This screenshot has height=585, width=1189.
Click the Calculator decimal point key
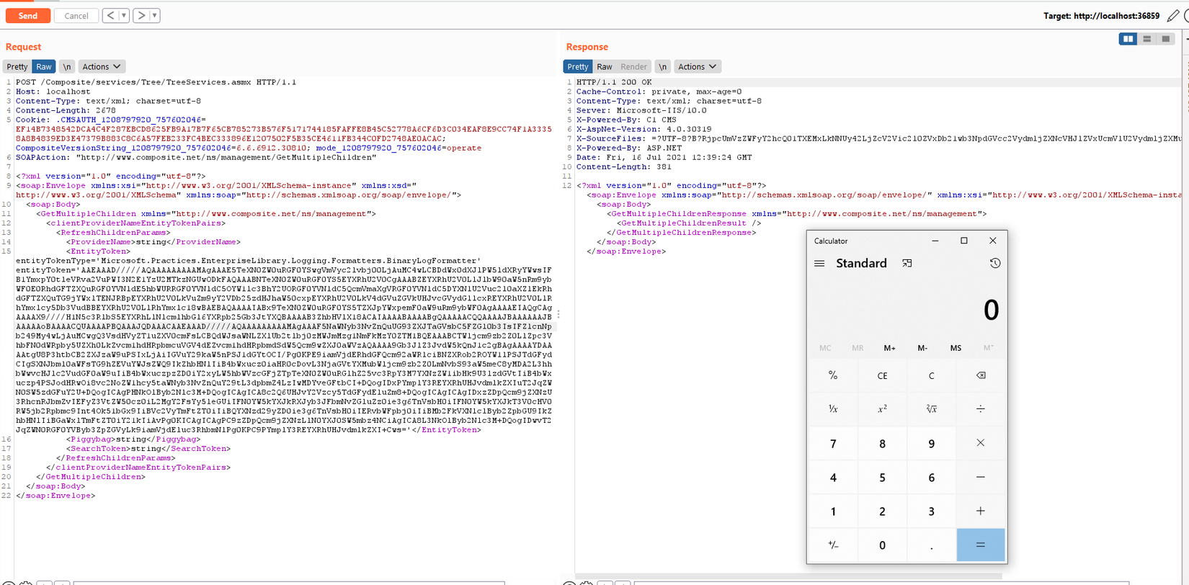pos(931,545)
